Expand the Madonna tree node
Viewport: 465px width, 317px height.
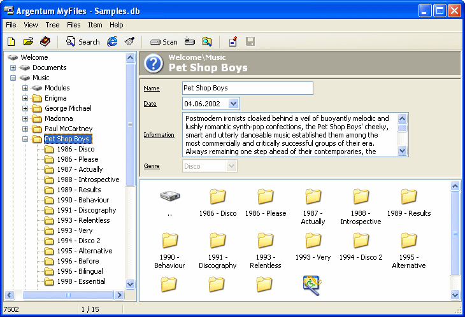tap(25, 118)
